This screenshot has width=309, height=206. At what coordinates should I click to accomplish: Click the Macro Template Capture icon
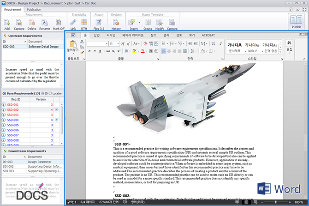tap(172, 23)
